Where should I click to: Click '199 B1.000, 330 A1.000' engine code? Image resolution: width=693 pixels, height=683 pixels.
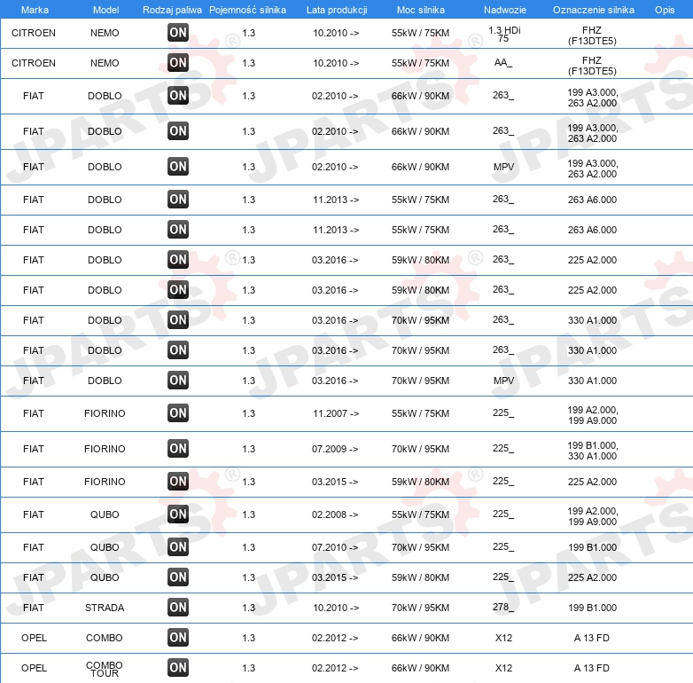(592, 451)
